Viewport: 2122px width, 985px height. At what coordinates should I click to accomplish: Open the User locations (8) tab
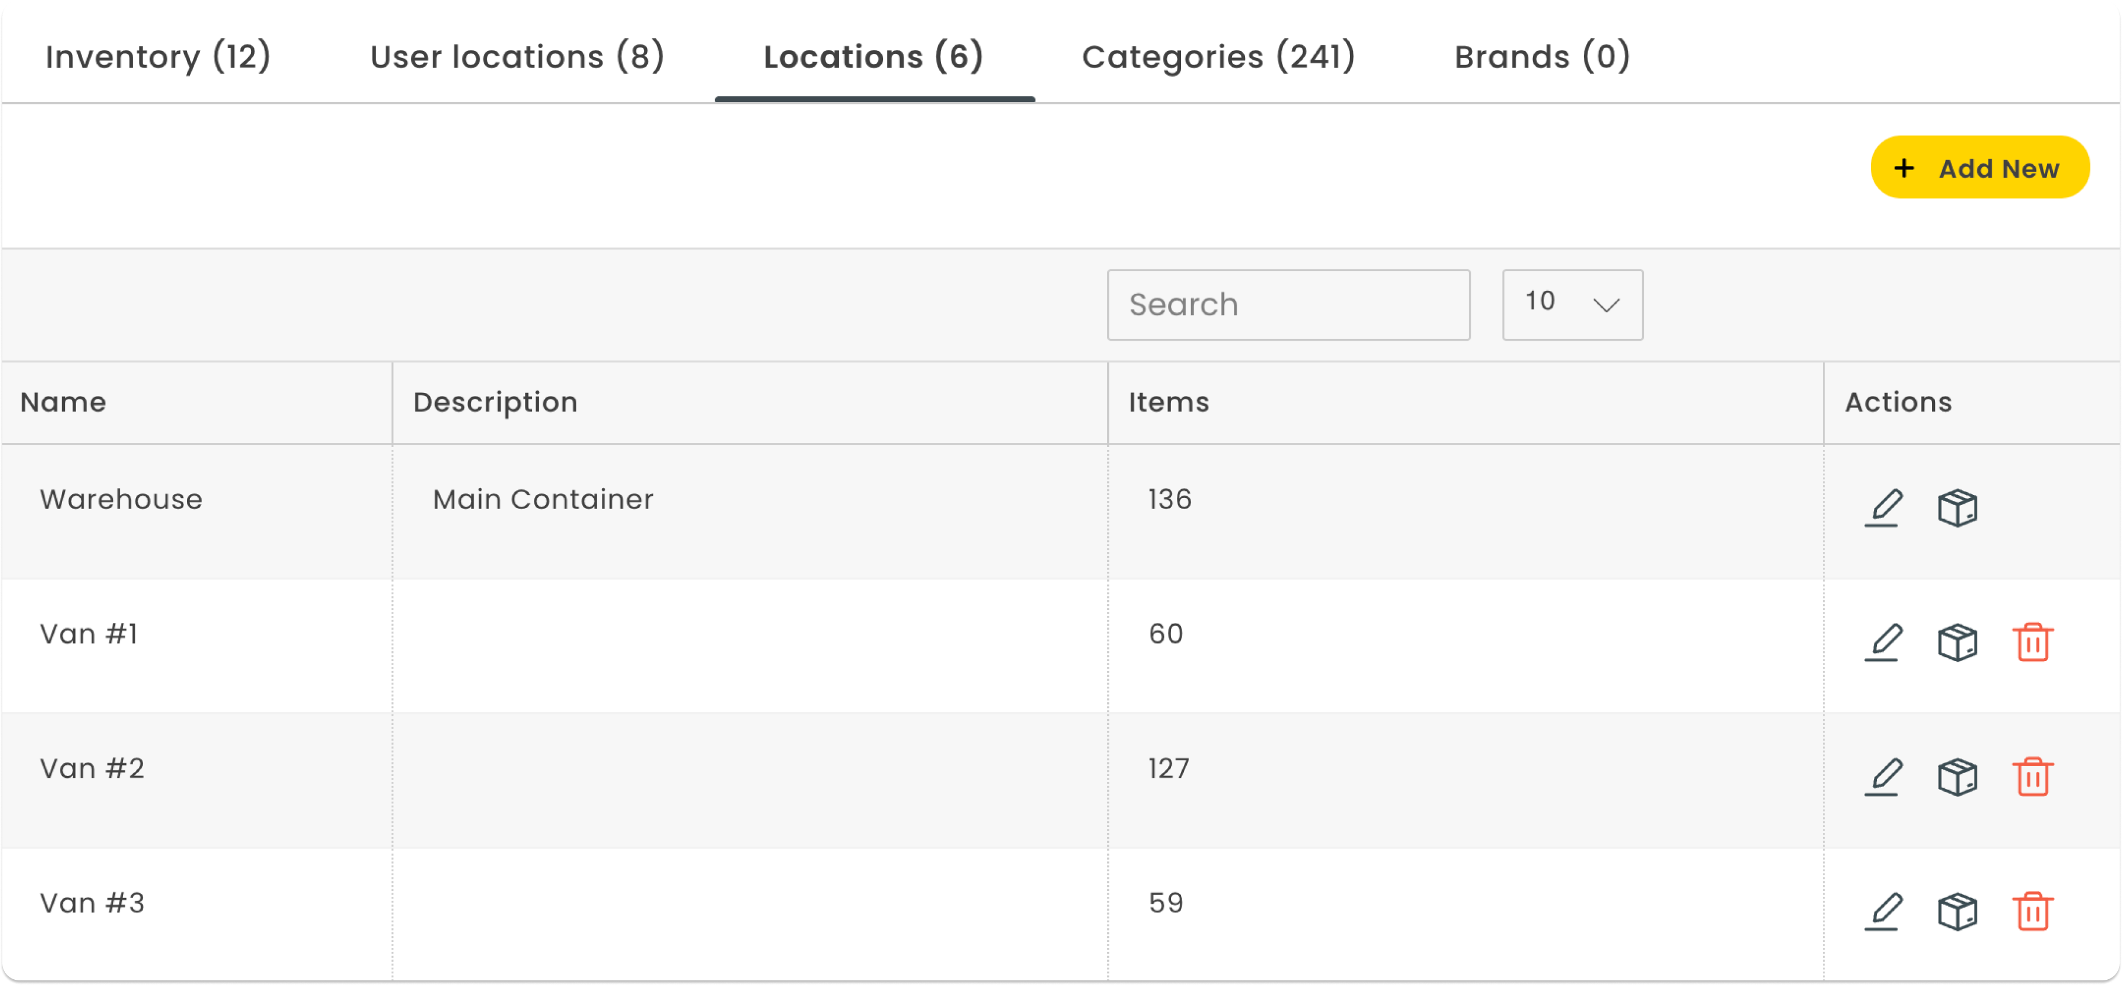[516, 57]
